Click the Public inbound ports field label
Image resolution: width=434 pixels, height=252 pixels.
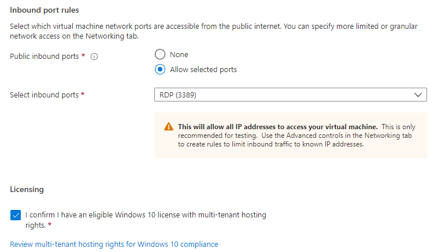tap(44, 57)
